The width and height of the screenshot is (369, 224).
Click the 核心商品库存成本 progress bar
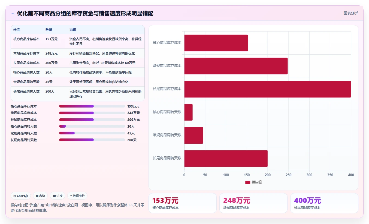(x=92, y=106)
